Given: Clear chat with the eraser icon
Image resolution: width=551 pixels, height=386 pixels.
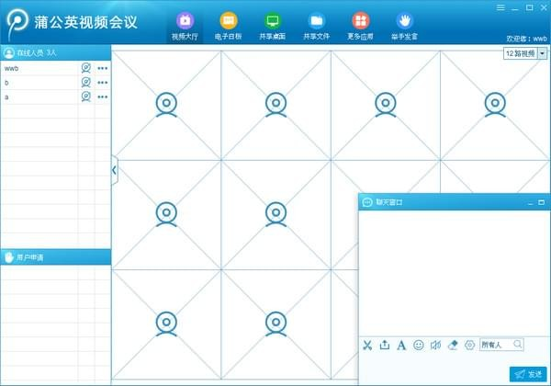Looking at the screenshot, I should 453,346.
